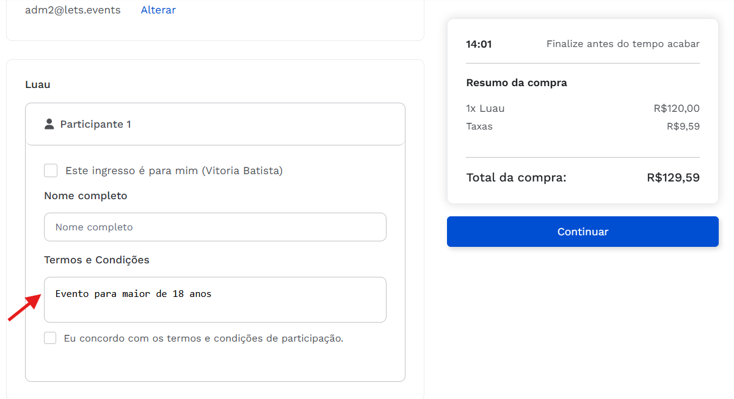This screenshot has width=734, height=399.
Task: Click the Resumo da compra heading
Action: (516, 82)
